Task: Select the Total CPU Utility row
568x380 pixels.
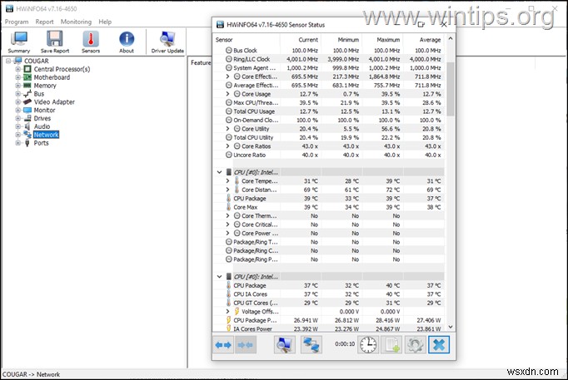Action: [x=329, y=137]
